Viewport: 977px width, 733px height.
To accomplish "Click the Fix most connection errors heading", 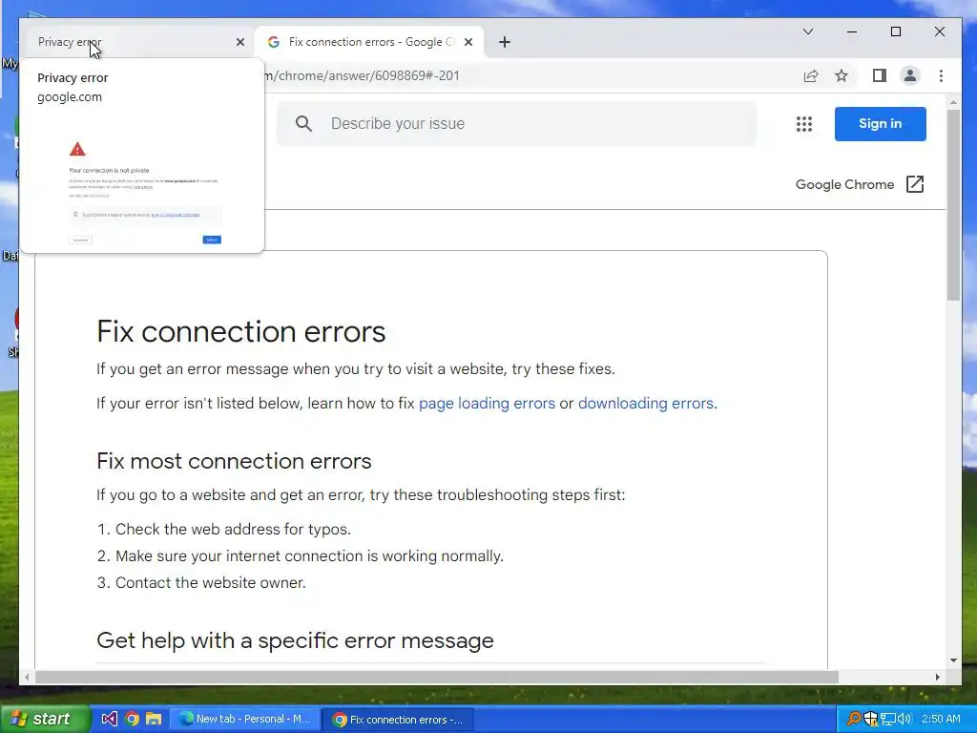I will (x=234, y=461).
